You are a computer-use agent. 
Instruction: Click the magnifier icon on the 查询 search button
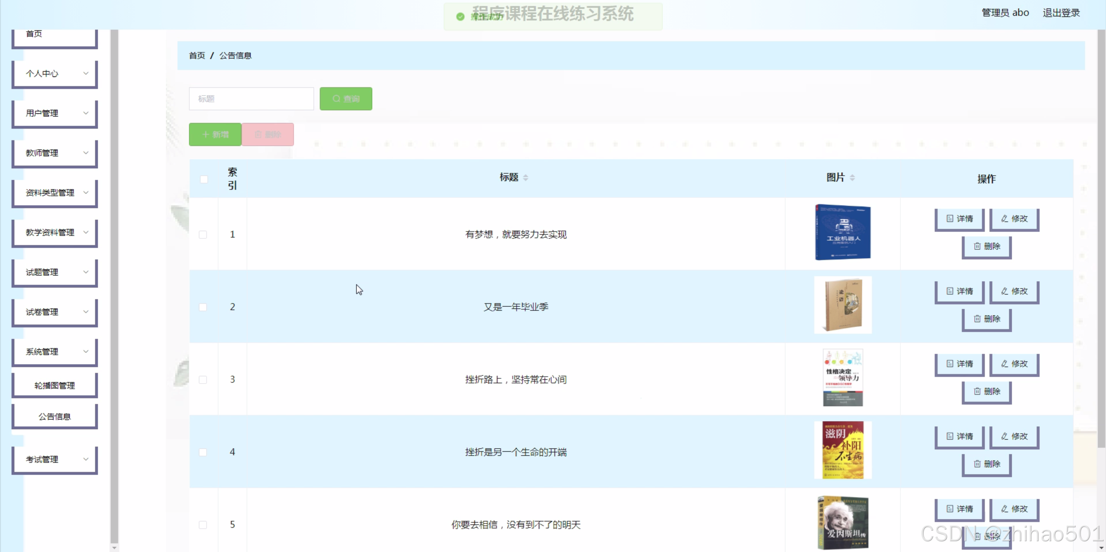[x=336, y=99]
